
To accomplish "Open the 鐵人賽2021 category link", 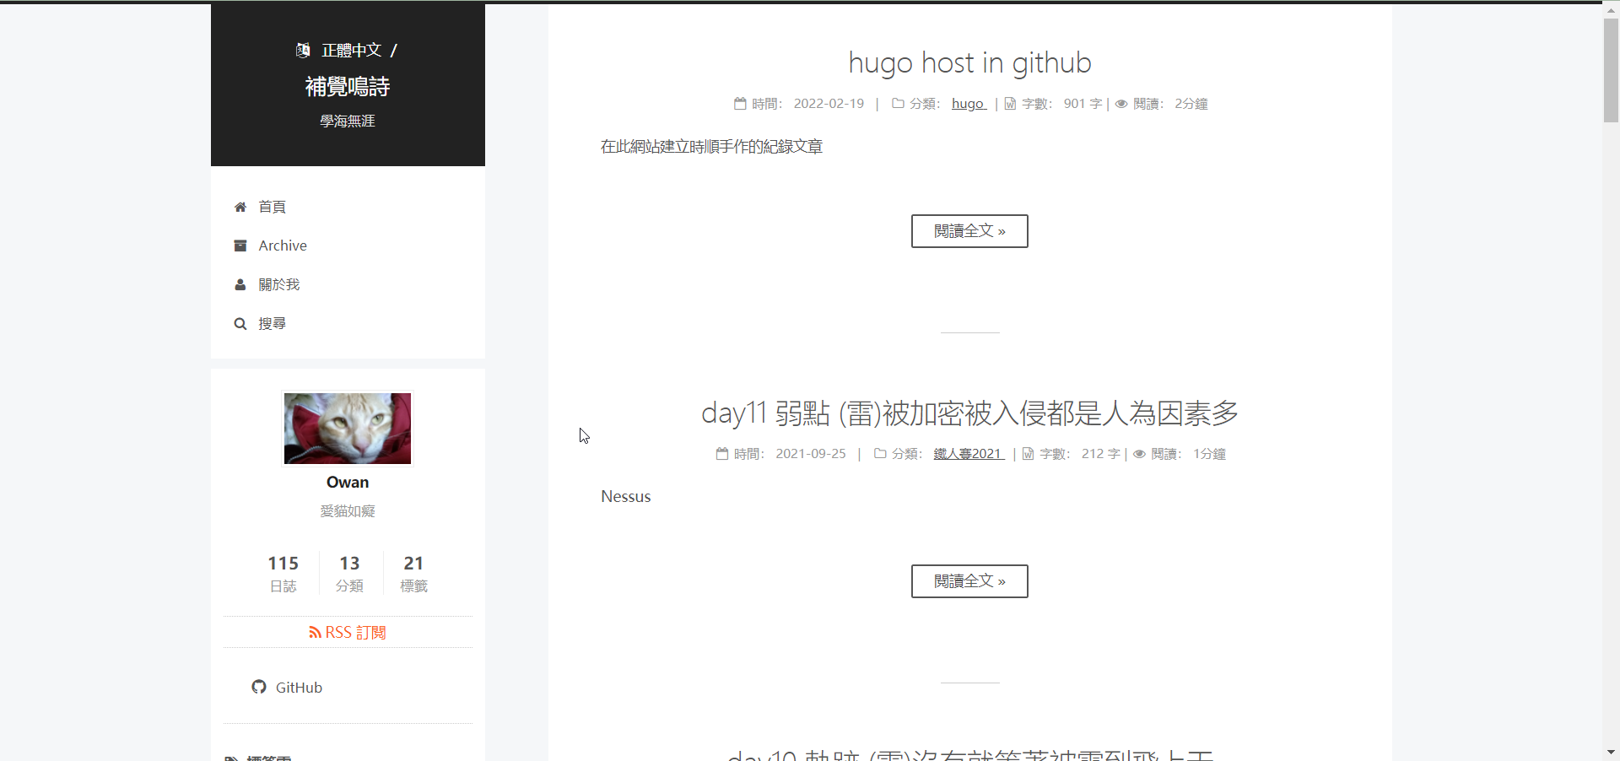I will (968, 454).
